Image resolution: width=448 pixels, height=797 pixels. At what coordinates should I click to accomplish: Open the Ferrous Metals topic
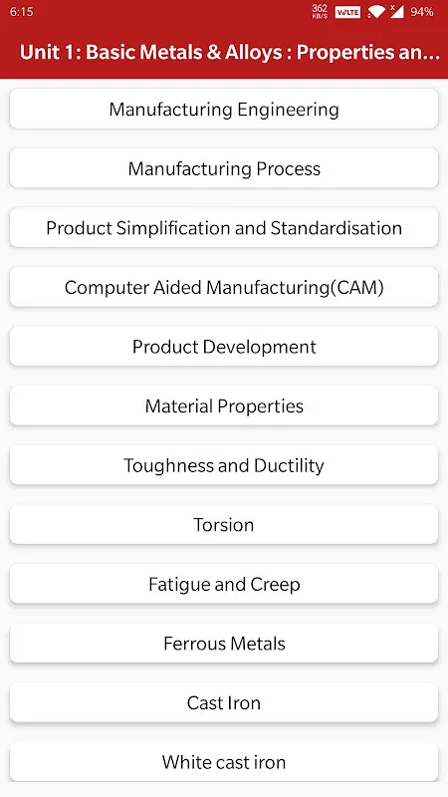(x=224, y=644)
